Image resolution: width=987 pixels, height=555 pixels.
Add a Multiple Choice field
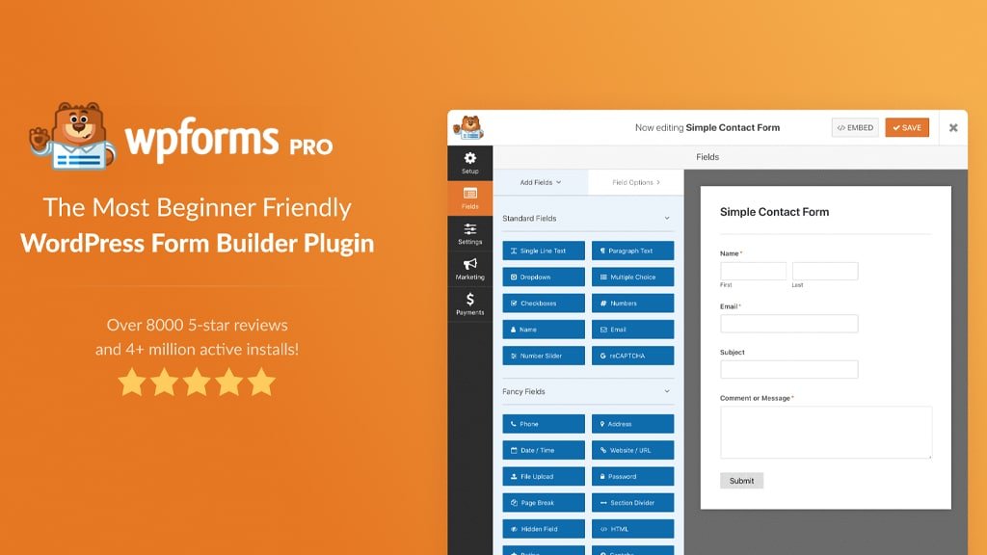pos(632,277)
